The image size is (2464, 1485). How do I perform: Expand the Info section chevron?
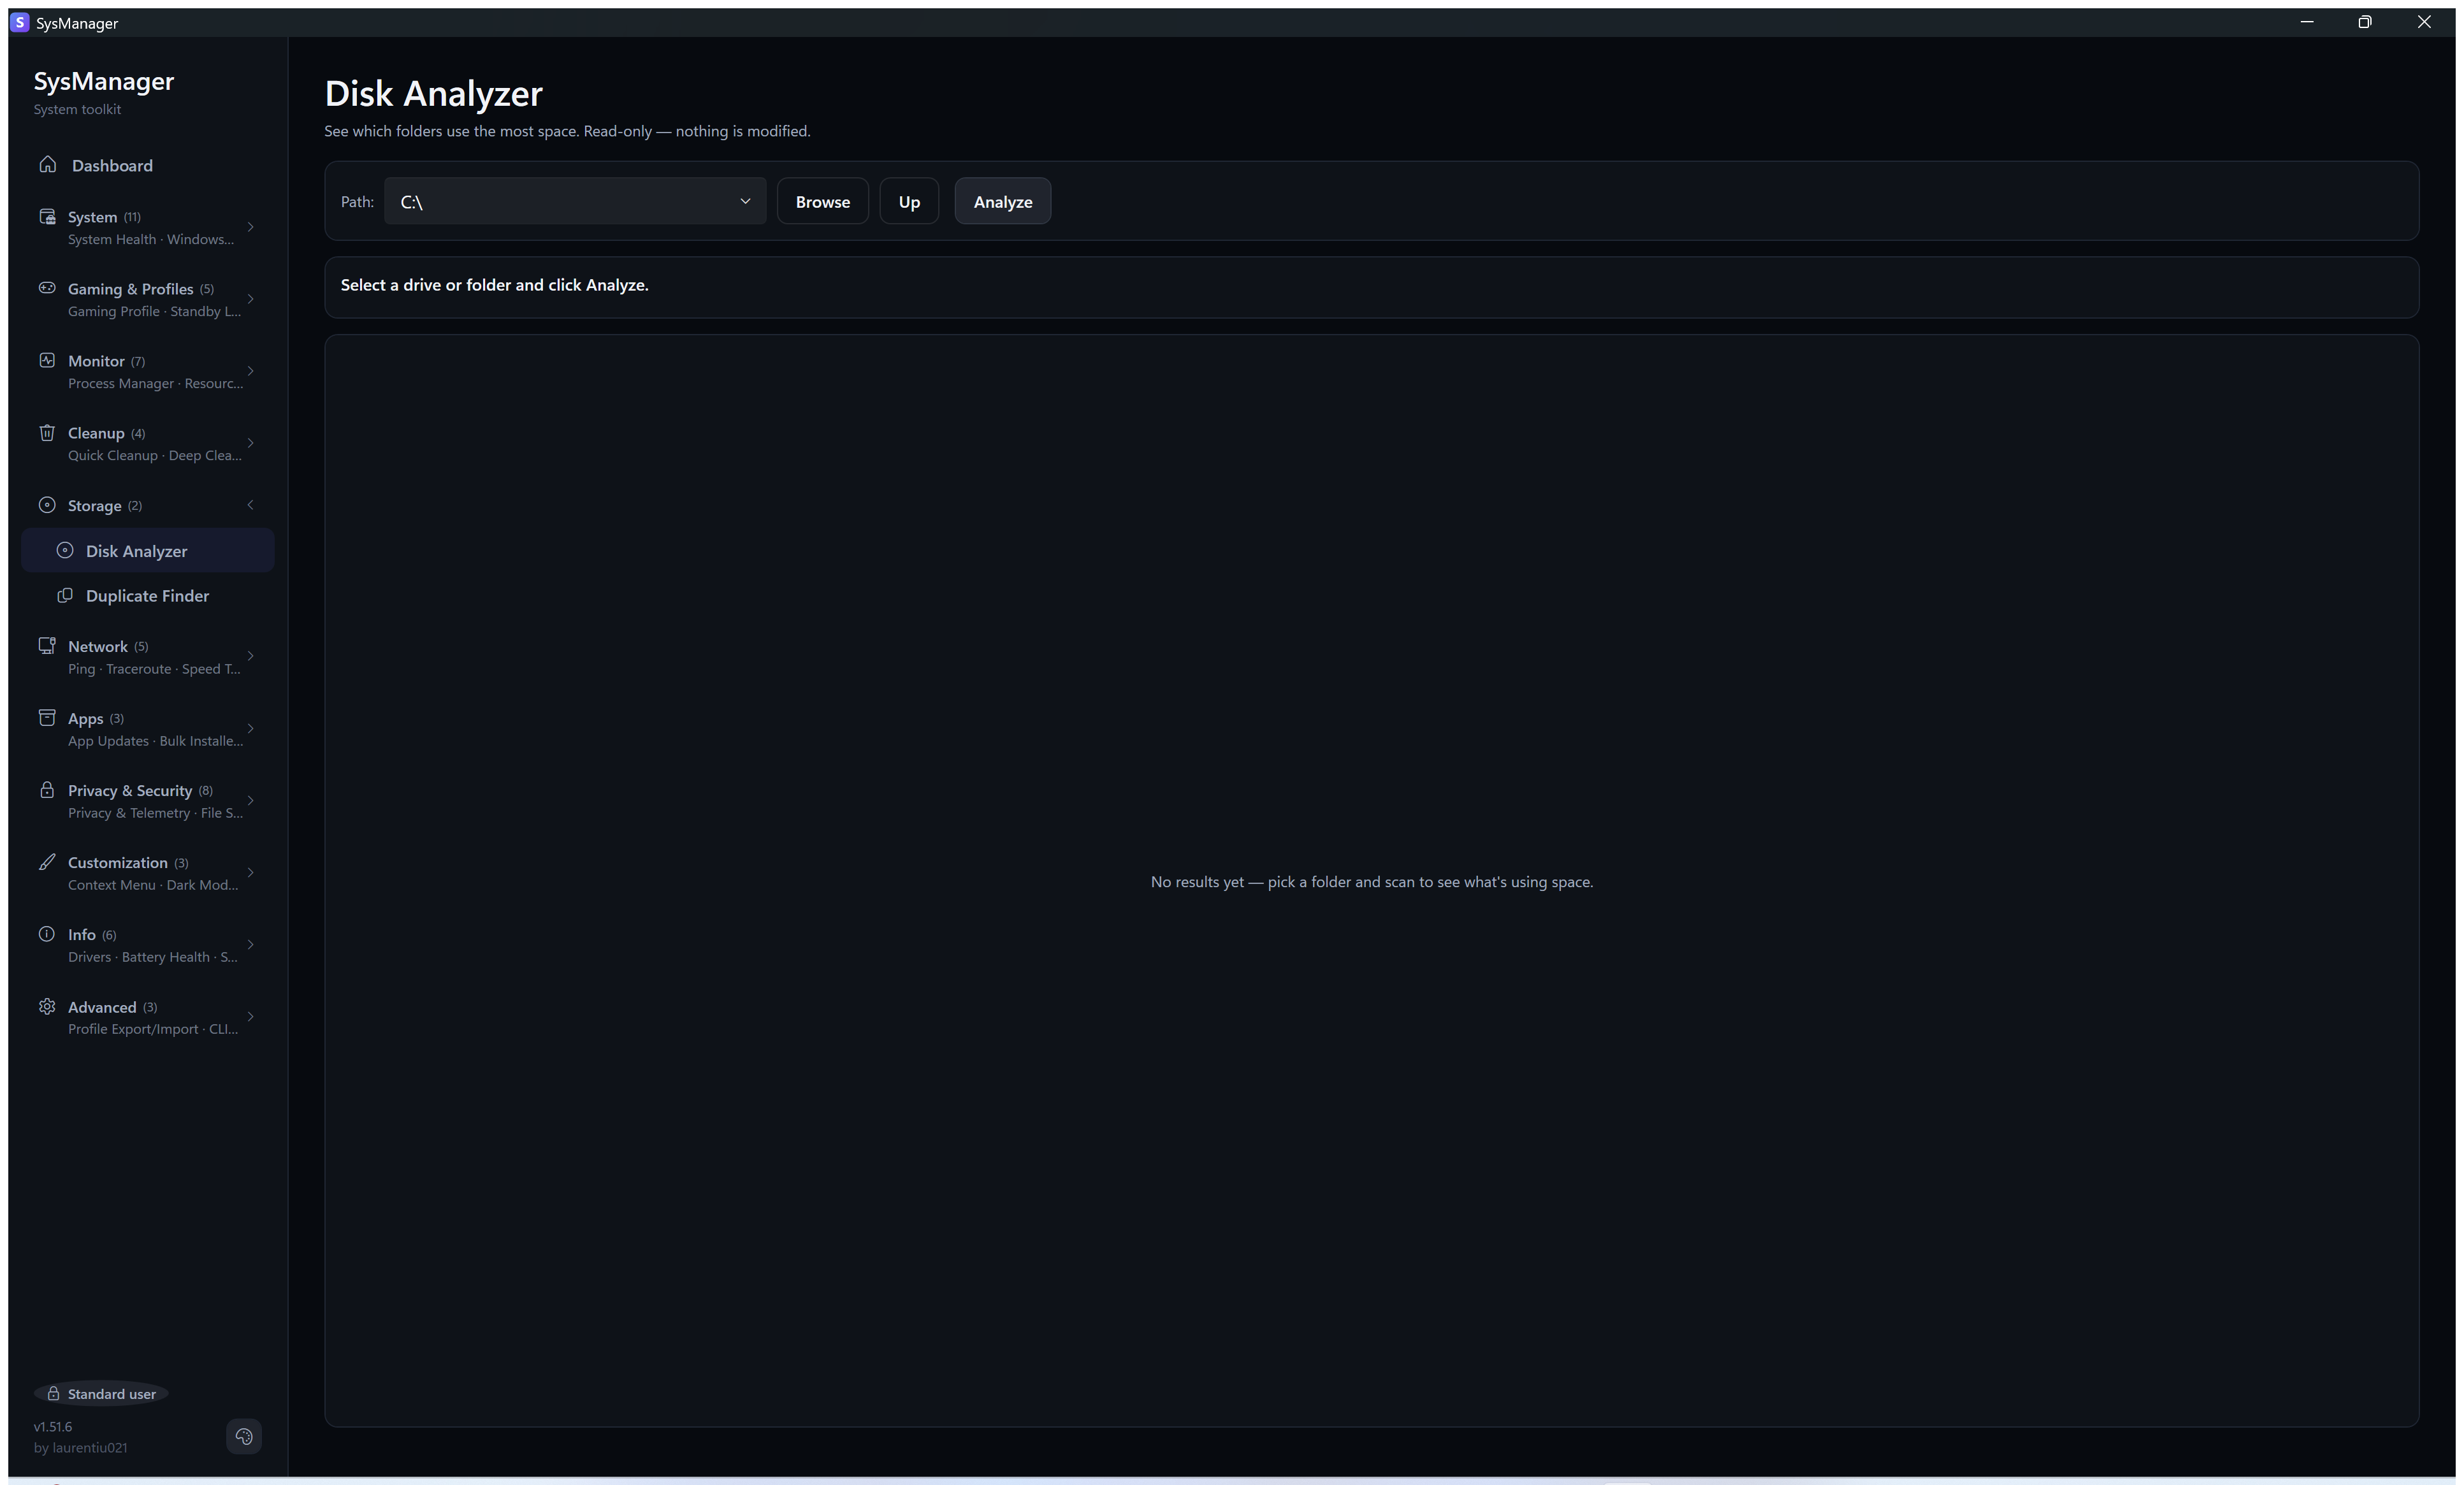pos(250,944)
